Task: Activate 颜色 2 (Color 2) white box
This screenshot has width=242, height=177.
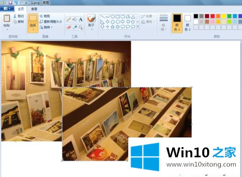Action: pyautogui.click(x=188, y=23)
